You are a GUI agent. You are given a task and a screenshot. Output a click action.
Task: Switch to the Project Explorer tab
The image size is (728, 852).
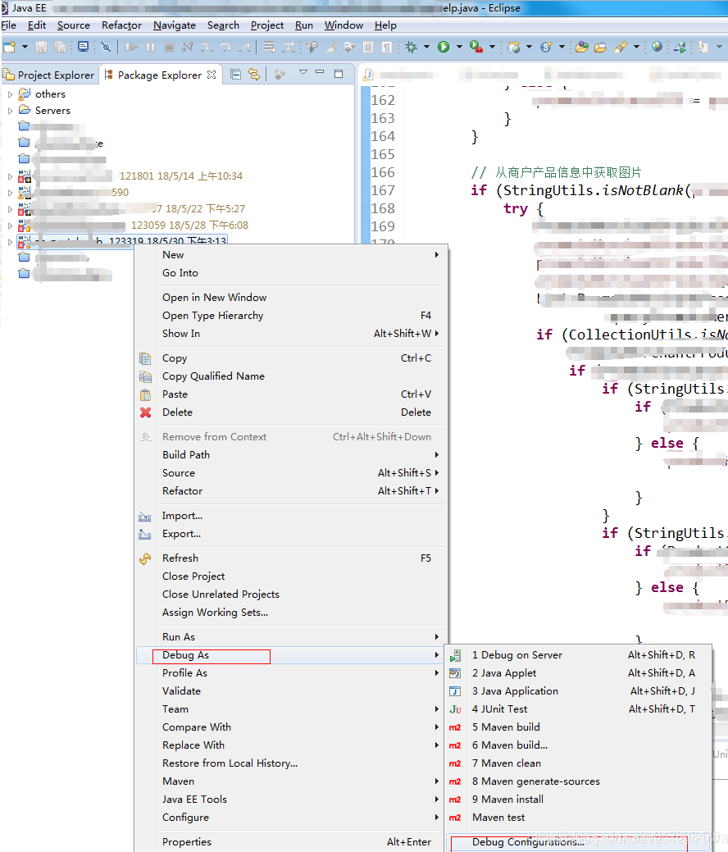coord(49,75)
